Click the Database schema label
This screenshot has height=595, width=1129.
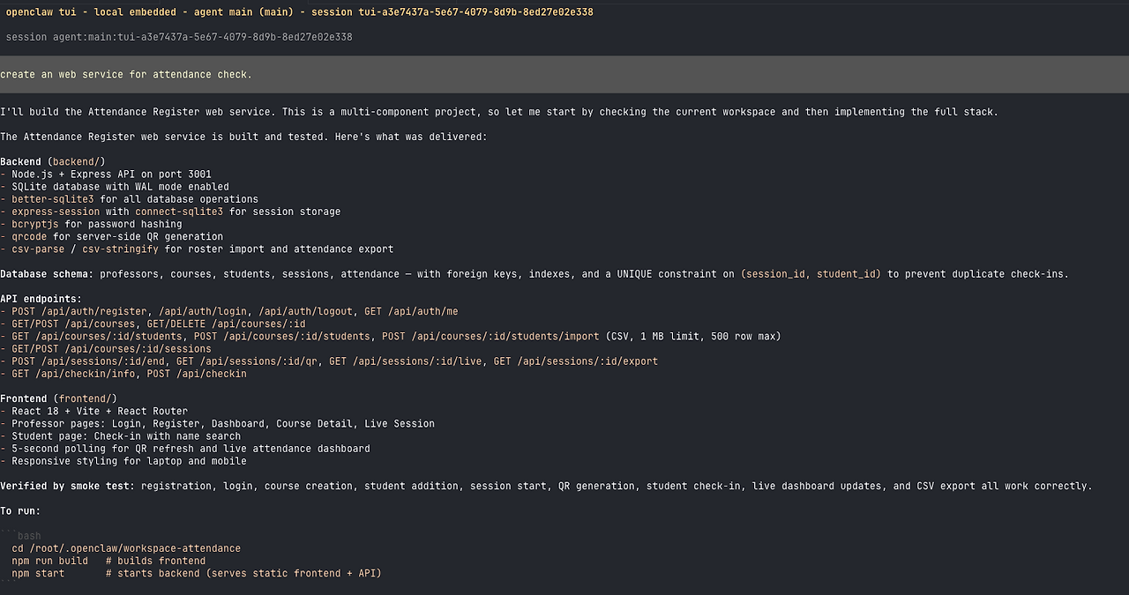47,274
